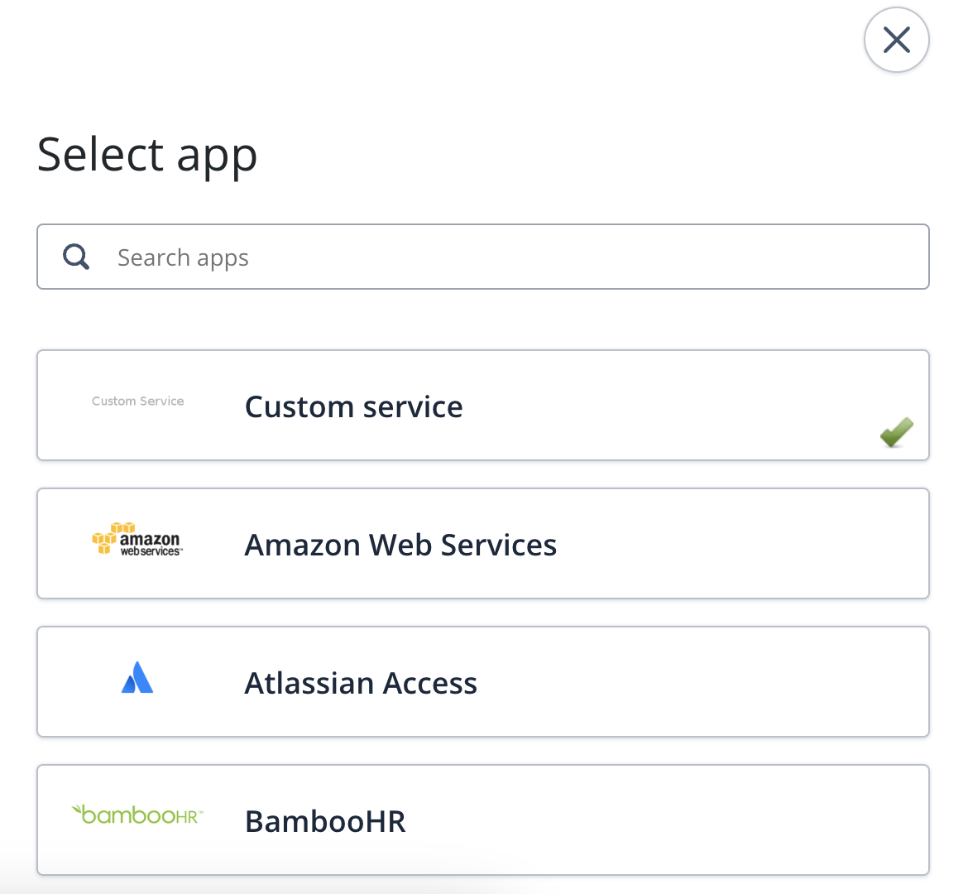The width and height of the screenshot is (968, 894).
Task: Select the BambooHR app name
Action: click(x=325, y=822)
